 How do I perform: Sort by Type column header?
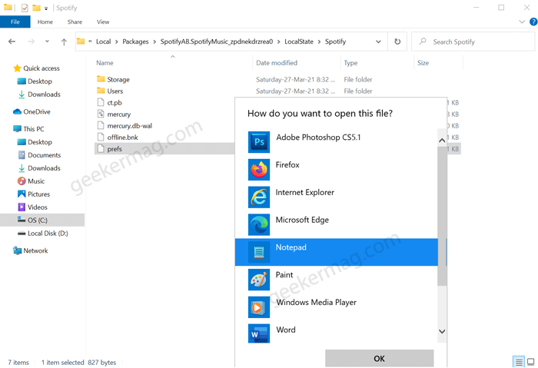click(x=350, y=63)
